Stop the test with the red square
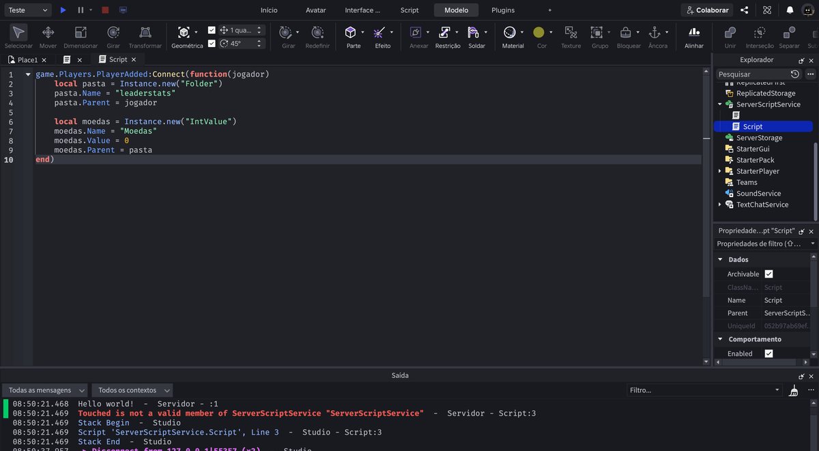Viewport: 819px width, 451px height. (105, 10)
